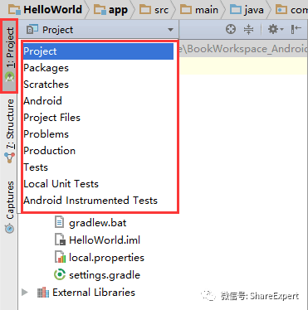Open the gear settings icon in Project panel
The height and width of the screenshot is (310, 308).
pyautogui.click(x=276, y=29)
